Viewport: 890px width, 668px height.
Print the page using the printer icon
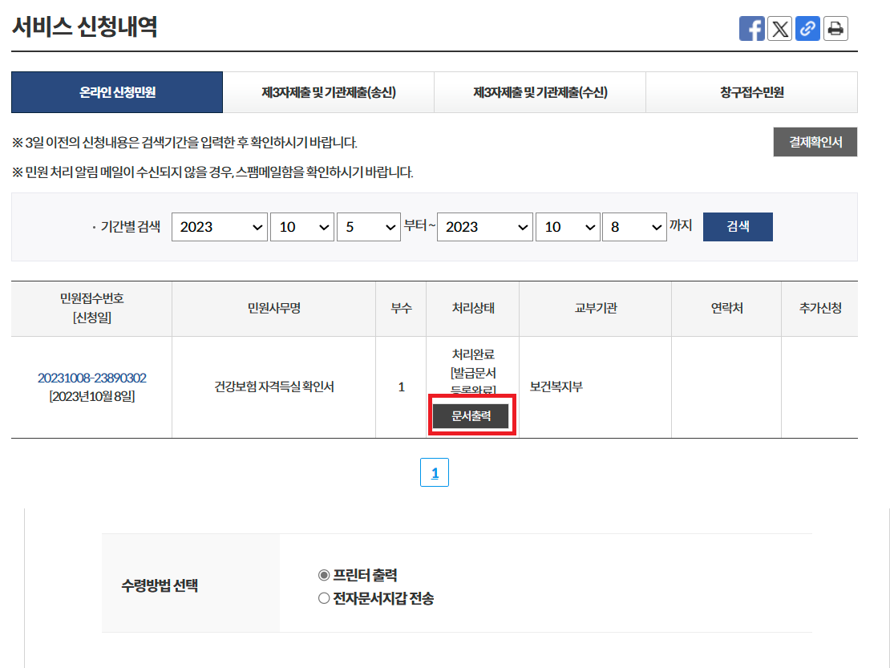coord(834,29)
